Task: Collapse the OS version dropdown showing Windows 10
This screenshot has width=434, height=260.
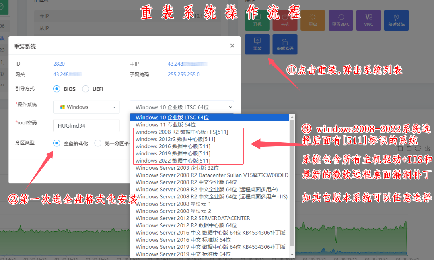Action: pos(182,107)
